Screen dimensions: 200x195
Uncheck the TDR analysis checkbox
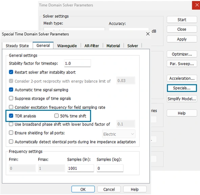[11, 116]
